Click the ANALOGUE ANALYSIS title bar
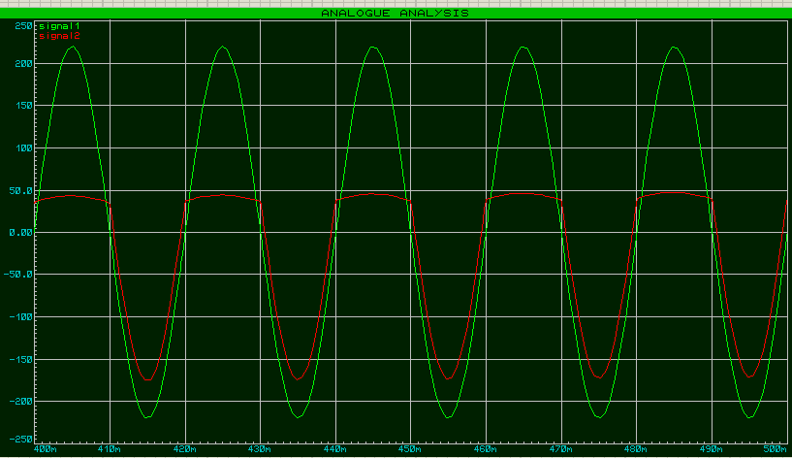This screenshot has width=792, height=458. [396, 14]
